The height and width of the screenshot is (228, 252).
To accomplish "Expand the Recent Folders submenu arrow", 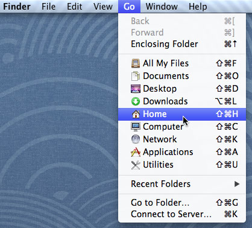I will pyautogui.click(x=237, y=184).
